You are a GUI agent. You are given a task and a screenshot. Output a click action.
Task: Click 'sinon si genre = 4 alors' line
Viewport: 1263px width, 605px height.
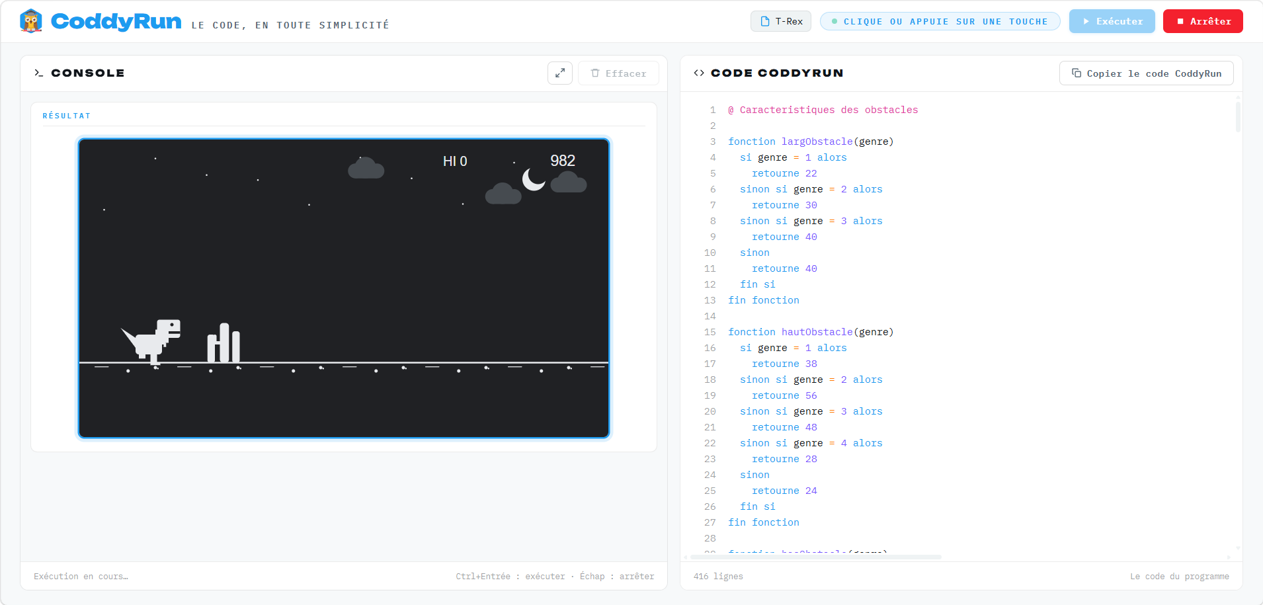pyautogui.click(x=811, y=443)
